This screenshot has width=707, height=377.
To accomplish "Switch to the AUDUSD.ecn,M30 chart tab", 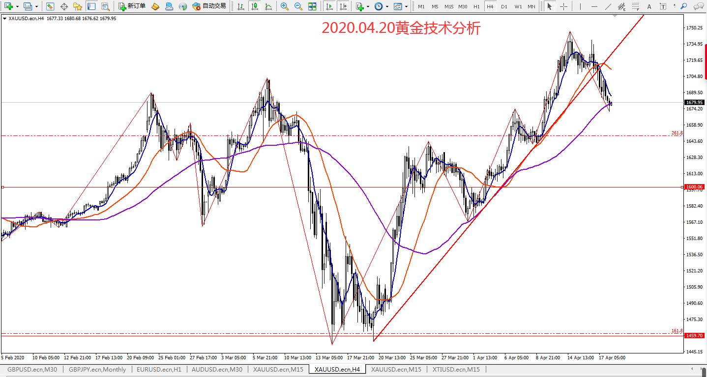I will point(217,369).
